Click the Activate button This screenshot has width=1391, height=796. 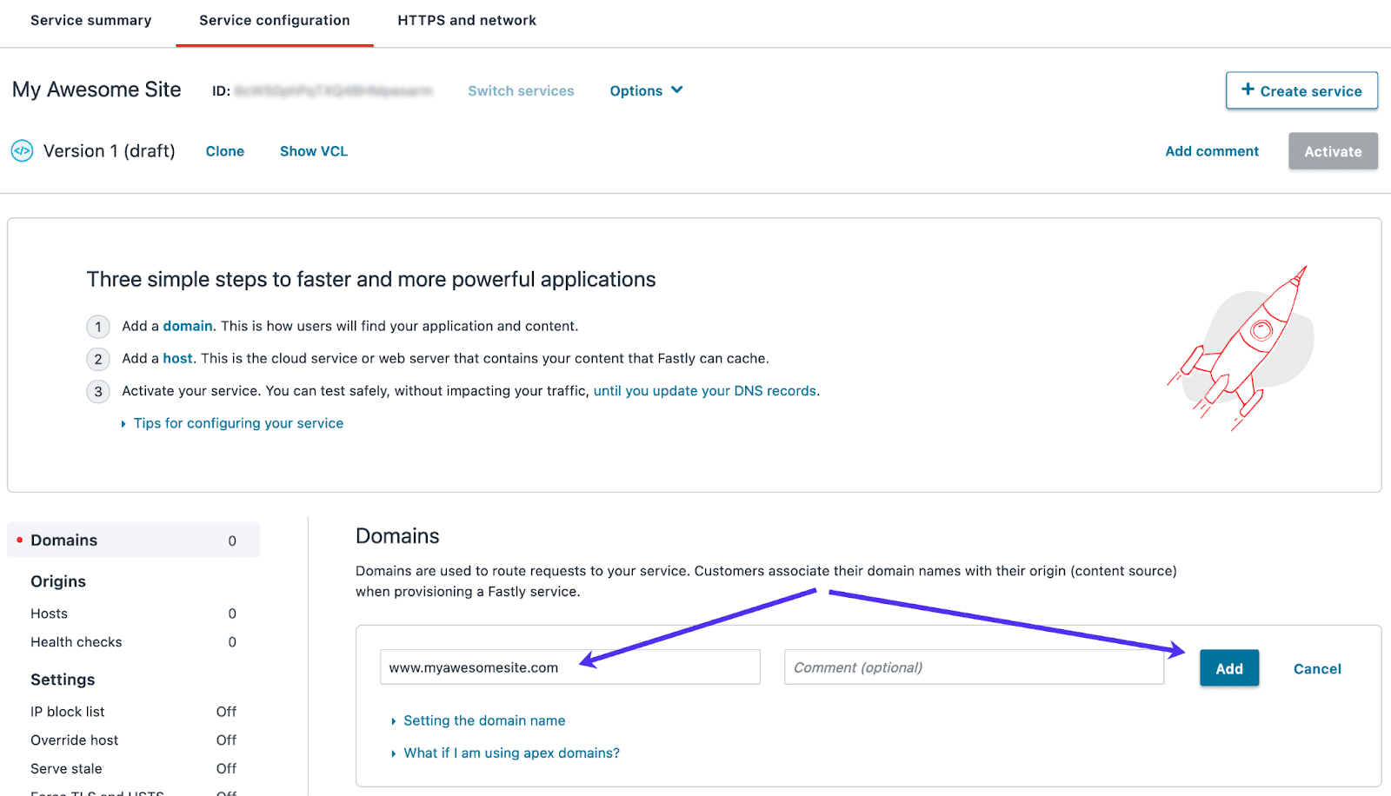pos(1332,150)
